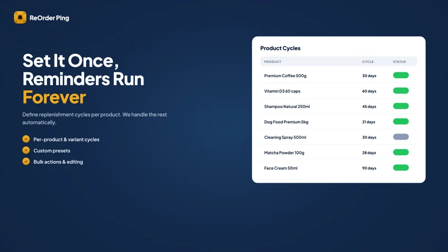Screen dimensions: 448x252
Task: Select the Matcha Powder 100g product name
Action: [x=284, y=153]
